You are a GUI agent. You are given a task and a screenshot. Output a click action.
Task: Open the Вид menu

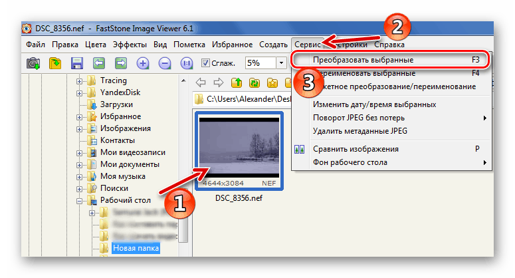coord(160,45)
